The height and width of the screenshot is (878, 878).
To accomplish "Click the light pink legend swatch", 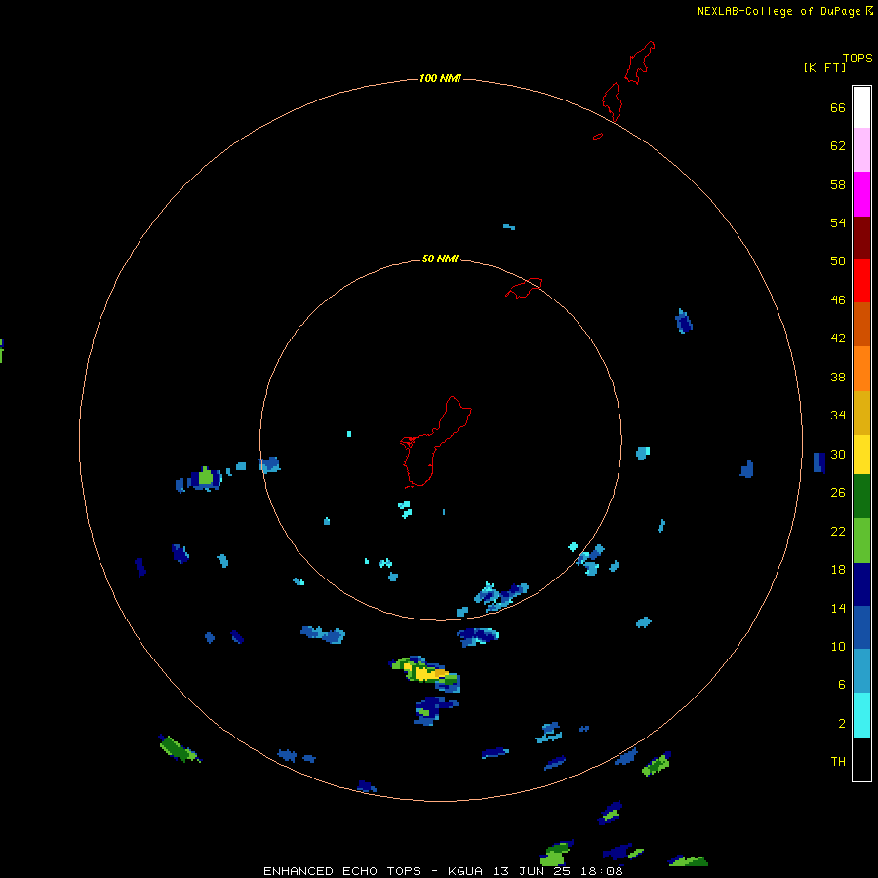I will [x=861, y=149].
